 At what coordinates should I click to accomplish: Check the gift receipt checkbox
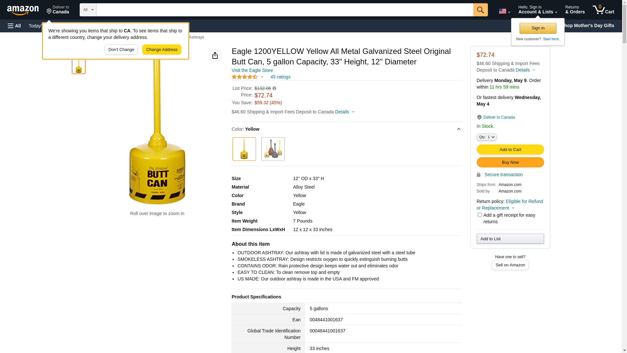pyautogui.click(x=479, y=215)
